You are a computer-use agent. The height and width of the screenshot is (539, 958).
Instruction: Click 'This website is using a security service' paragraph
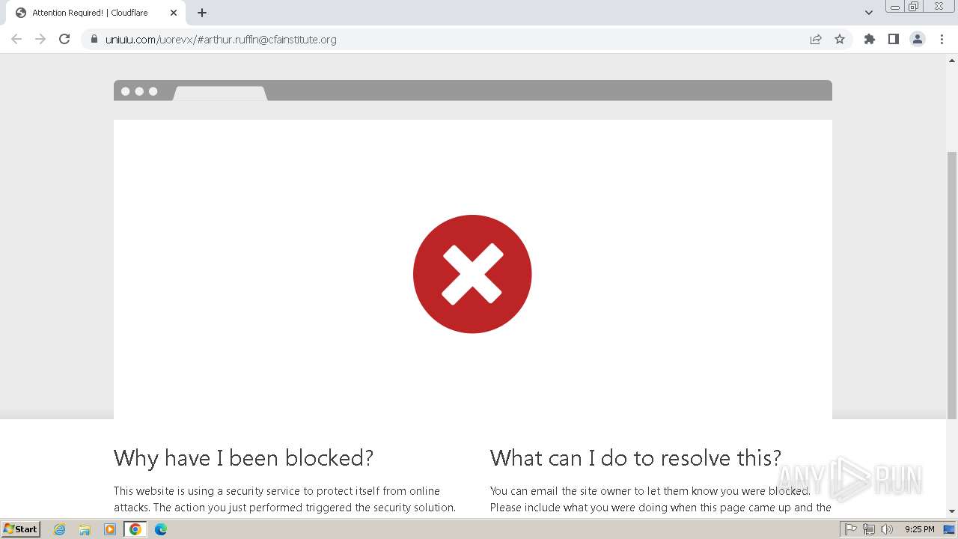click(x=284, y=499)
